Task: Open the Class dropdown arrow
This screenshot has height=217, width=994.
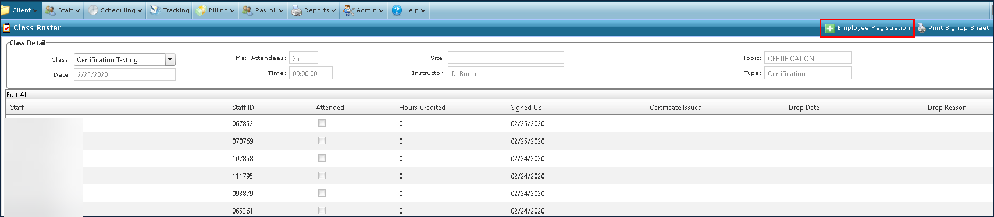Action: 170,59
